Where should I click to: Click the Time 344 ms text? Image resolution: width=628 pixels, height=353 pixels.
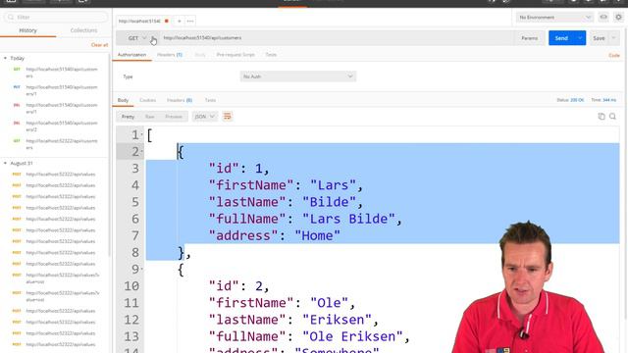(x=604, y=100)
